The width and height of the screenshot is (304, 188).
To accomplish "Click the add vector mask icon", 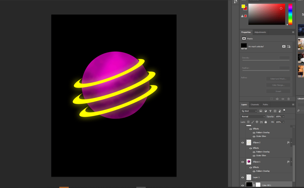I will (x=289, y=46).
